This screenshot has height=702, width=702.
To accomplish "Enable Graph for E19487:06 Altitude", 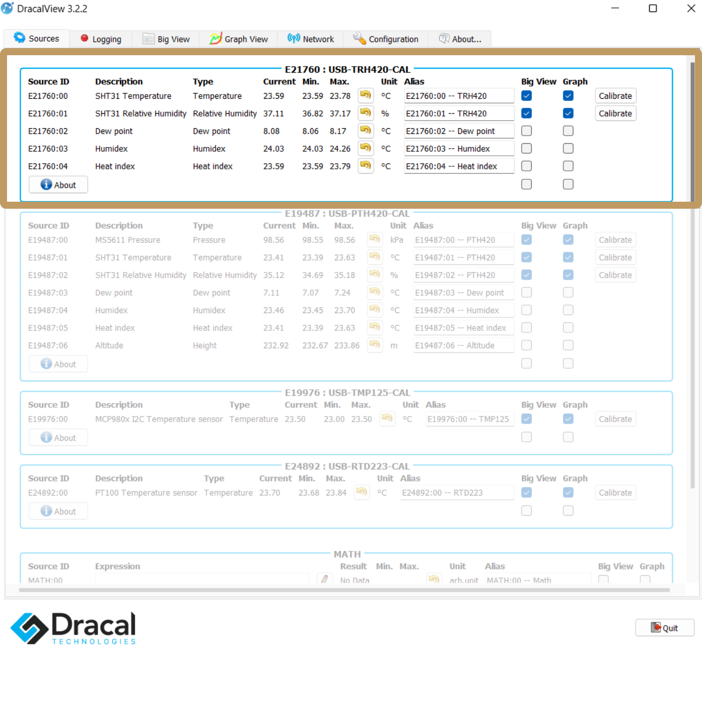I will click(568, 345).
